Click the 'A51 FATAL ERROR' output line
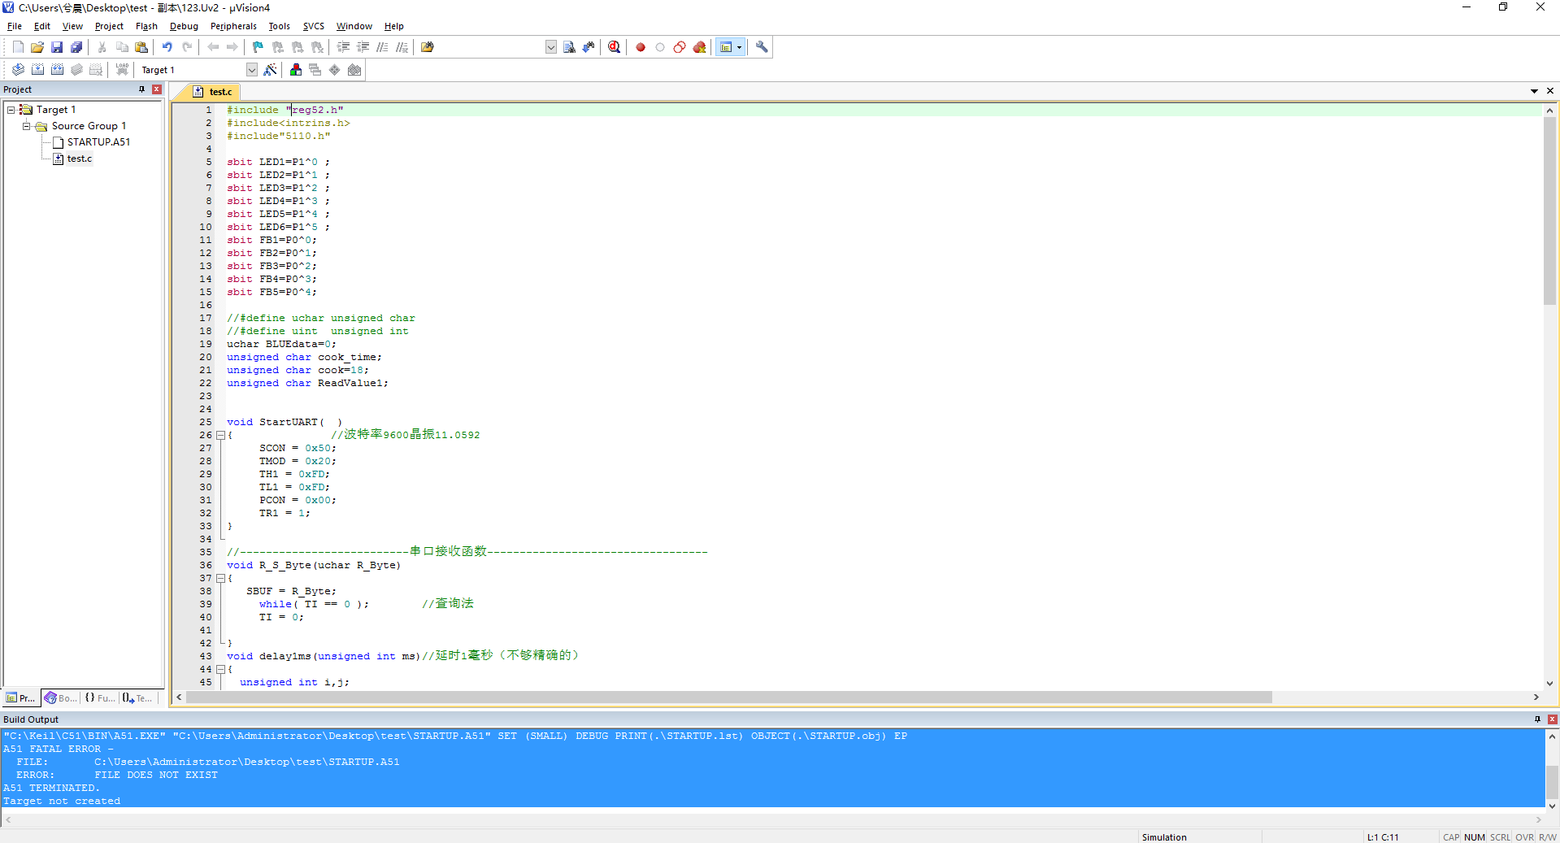The image size is (1560, 843). point(59,749)
